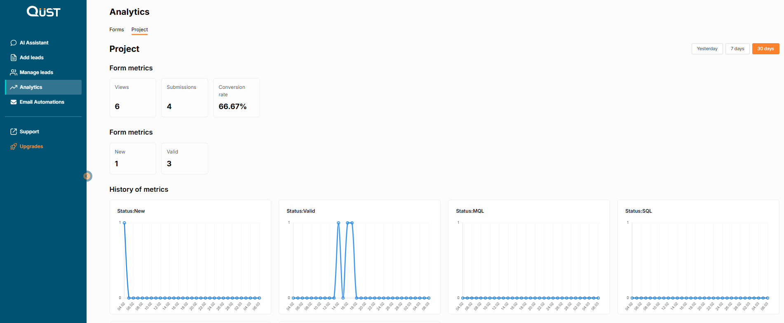Click the Upgrades rocket icon
The image size is (784, 323).
point(14,146)
